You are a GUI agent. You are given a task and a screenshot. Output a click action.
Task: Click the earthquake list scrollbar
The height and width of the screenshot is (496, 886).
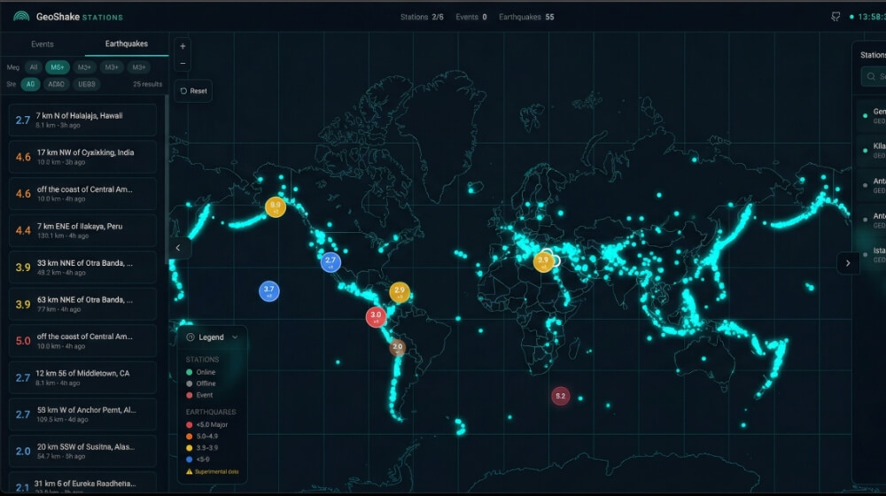167,179
